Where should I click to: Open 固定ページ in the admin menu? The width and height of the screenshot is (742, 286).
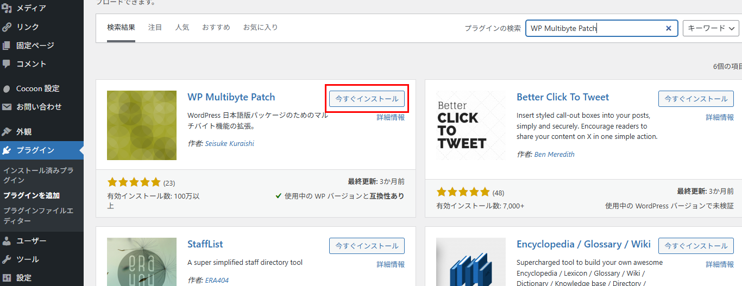click(42, 45)
